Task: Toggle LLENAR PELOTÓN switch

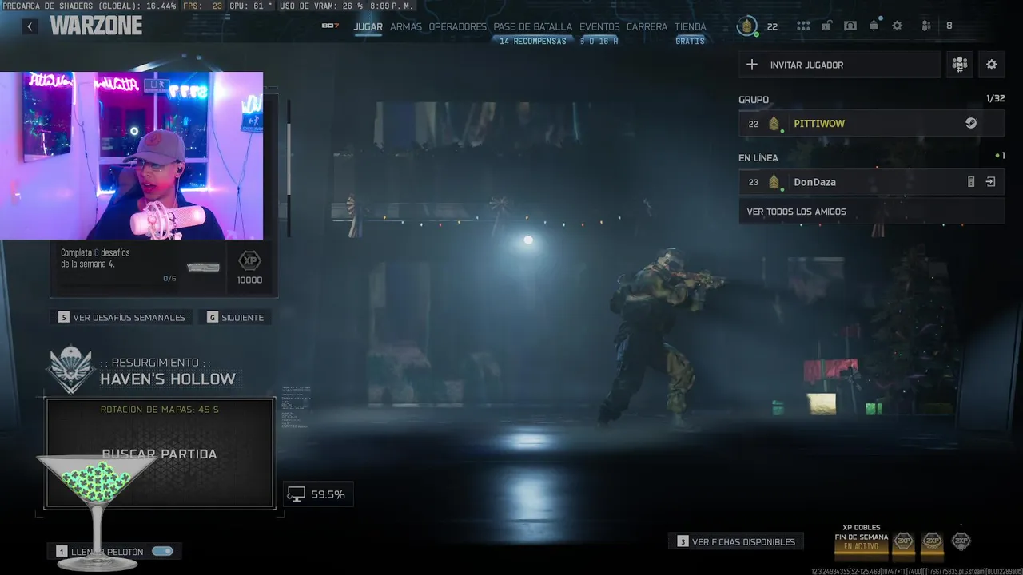Action: point(162,551)
